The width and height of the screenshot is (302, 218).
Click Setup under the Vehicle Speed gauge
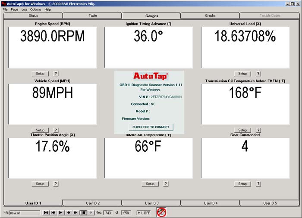tap(40, 130)
